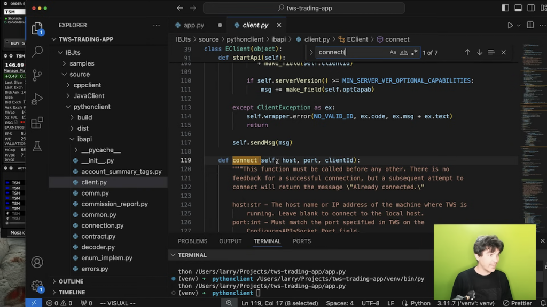Toggle Match Whole Word in find widget
Image resolution: width=547 pixels, height=307 pixels.
403,52
